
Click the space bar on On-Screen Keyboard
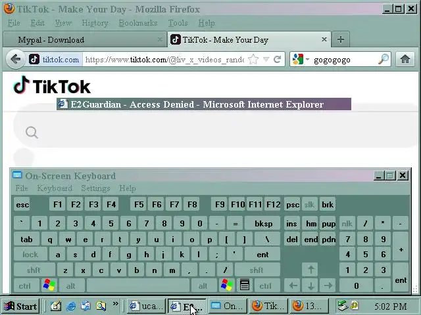[138, 285]
